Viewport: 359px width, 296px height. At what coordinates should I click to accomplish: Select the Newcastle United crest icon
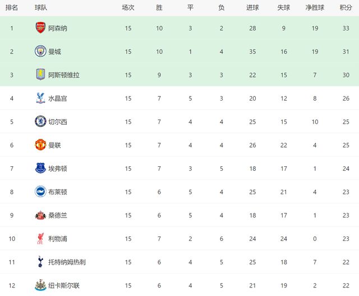(40, 285)
